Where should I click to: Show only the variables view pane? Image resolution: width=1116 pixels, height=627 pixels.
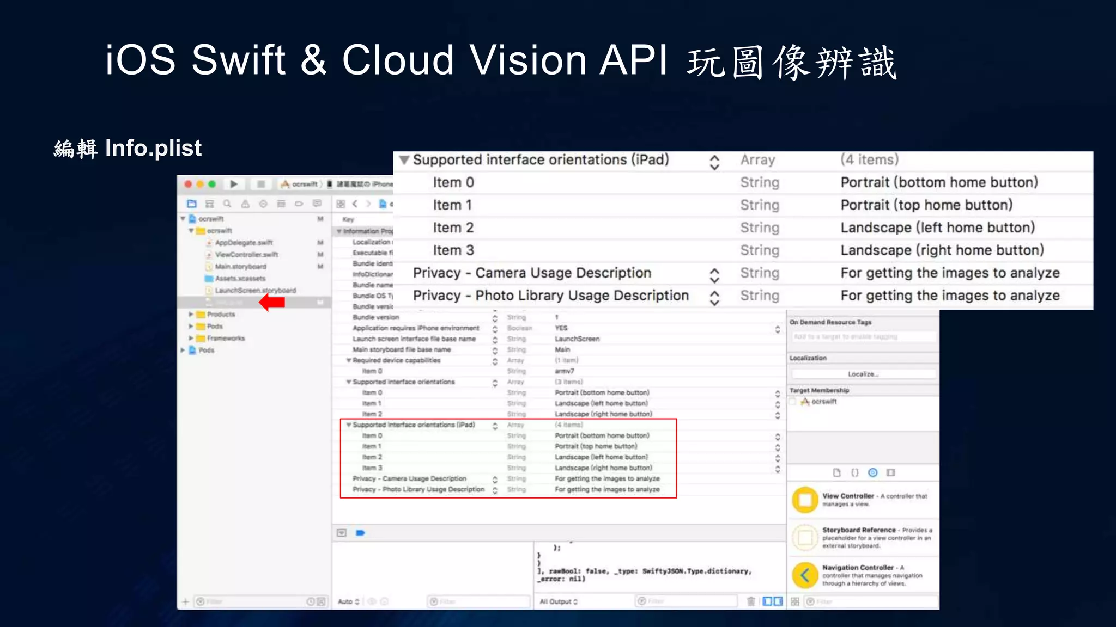point(767,601)
